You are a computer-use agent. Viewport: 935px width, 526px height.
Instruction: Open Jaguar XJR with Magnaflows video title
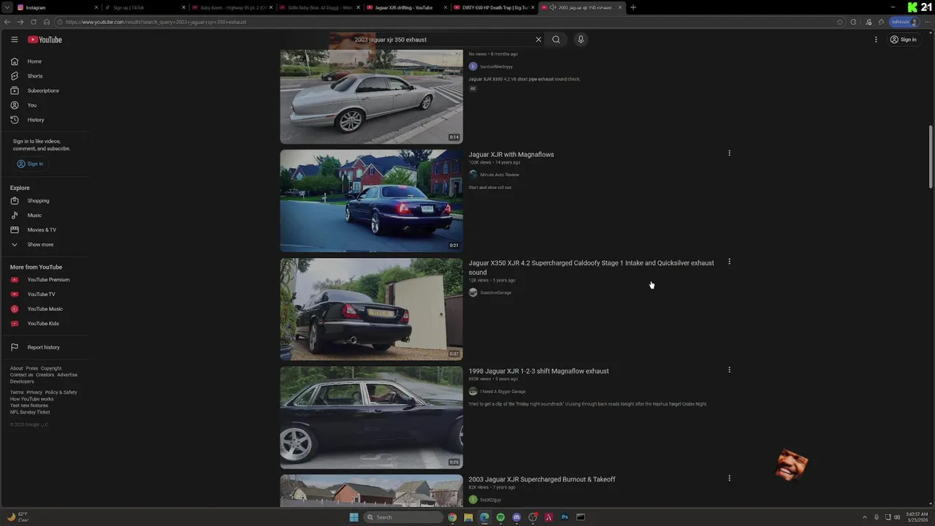pyautogui.click(x=511, y=154)
